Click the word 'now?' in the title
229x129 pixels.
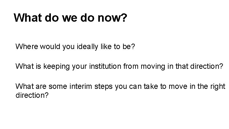[x=112, y=18]
